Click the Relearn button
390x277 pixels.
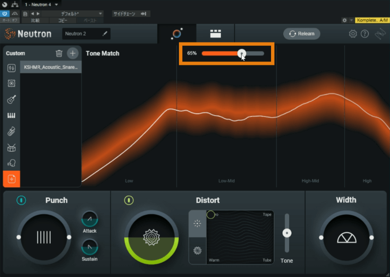tap(301, 34)
